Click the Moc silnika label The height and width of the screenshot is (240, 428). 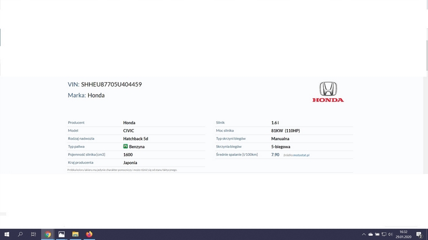coord(225,131)
